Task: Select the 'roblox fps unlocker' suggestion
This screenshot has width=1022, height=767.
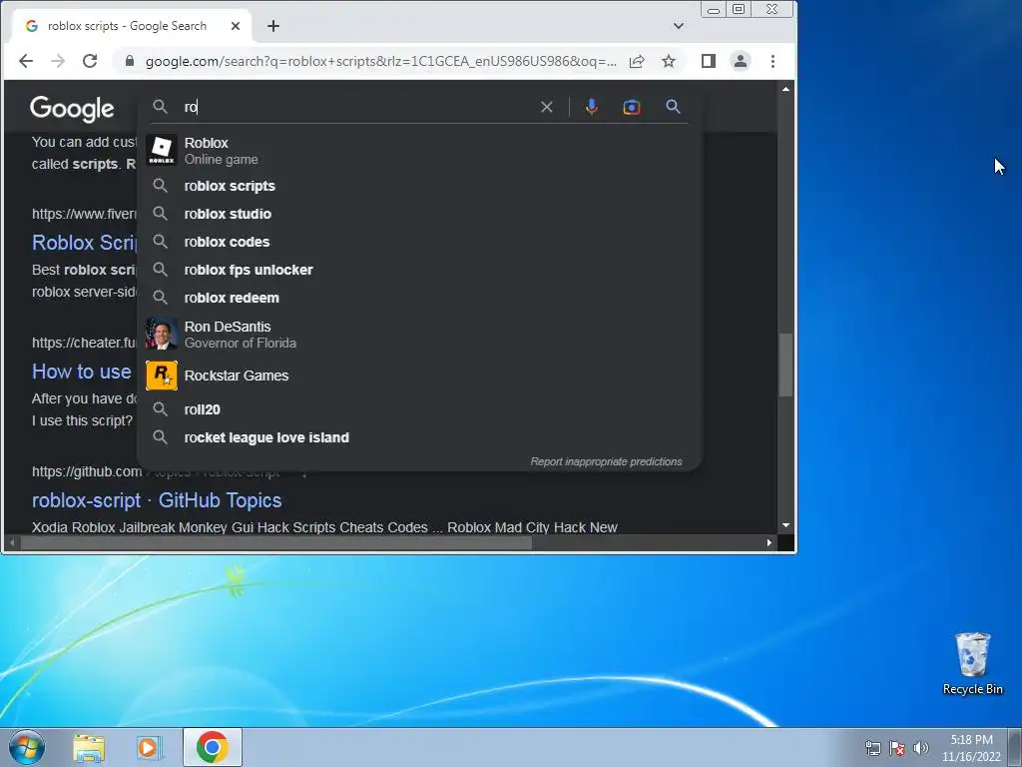Action: pyautogui.click(x=419, y=270)
